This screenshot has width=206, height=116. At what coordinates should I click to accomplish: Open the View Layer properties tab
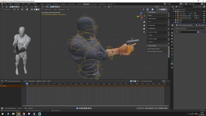[x=172, y=39]
